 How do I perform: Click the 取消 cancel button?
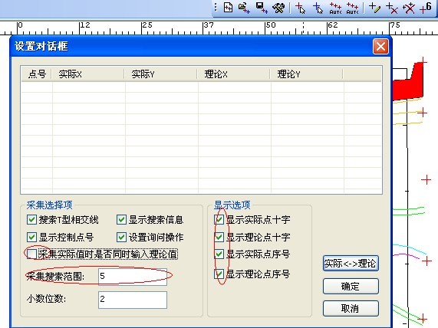coord(351,309)
